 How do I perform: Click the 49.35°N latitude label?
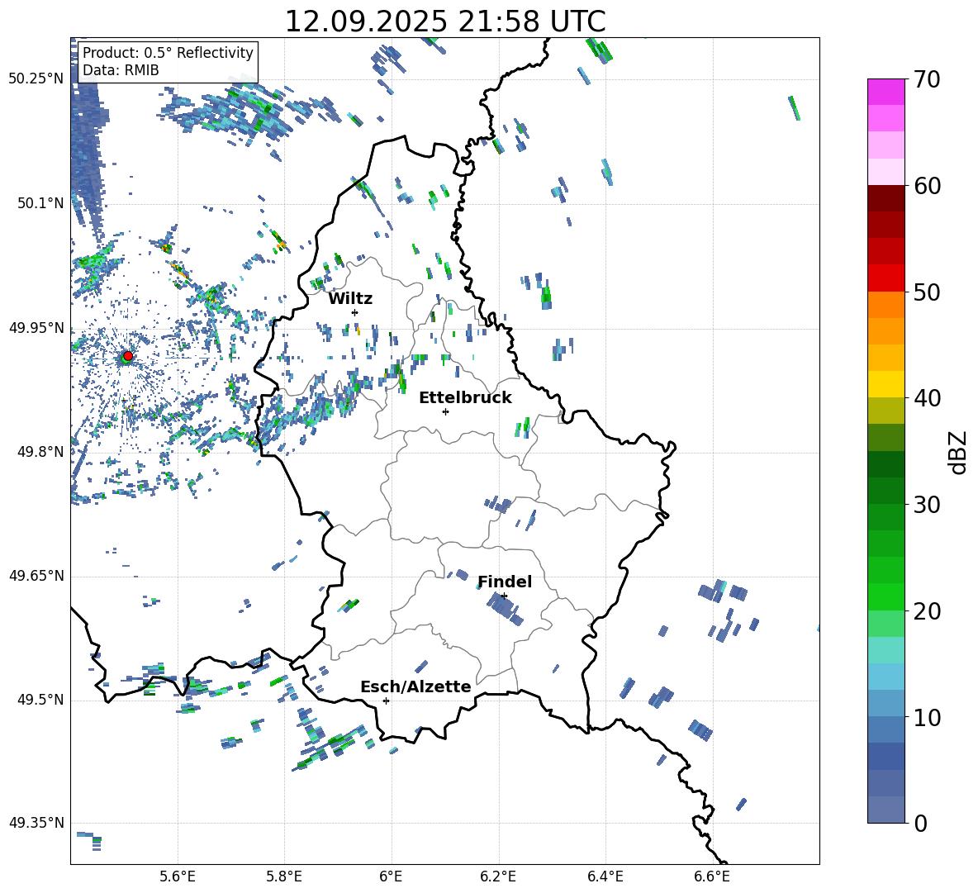coord(36,823)
